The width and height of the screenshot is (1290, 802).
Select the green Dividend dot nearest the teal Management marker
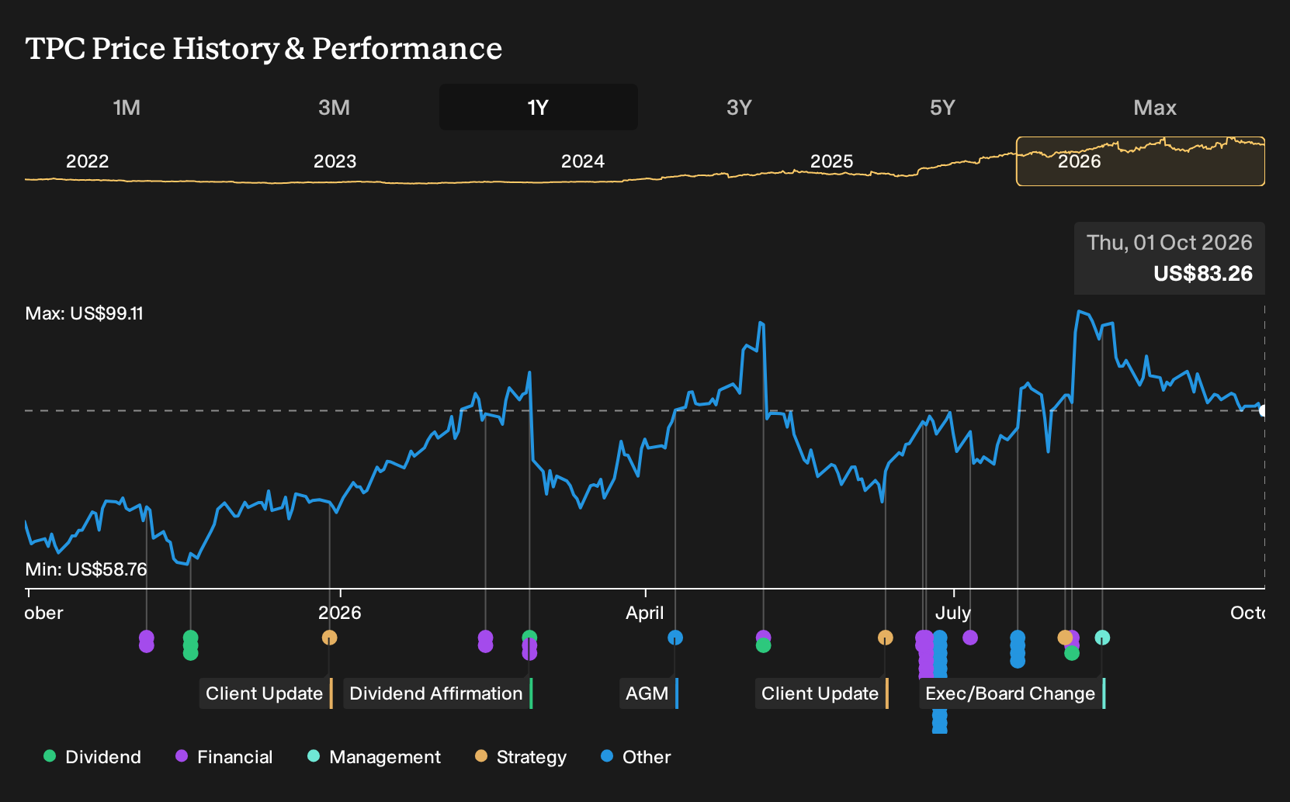point(1072,653)
